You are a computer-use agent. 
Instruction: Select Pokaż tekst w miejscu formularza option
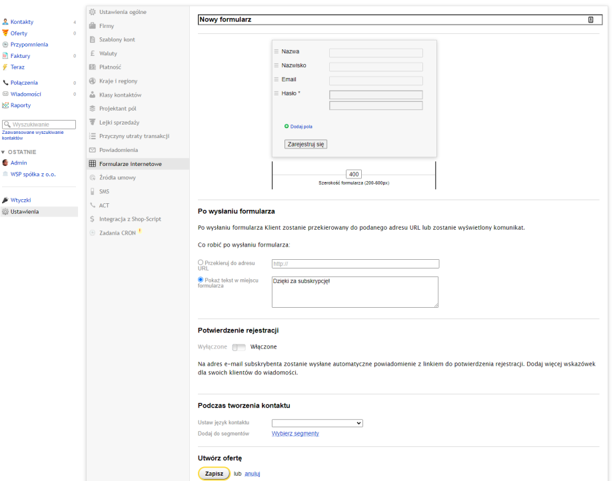tap(201, 280)
